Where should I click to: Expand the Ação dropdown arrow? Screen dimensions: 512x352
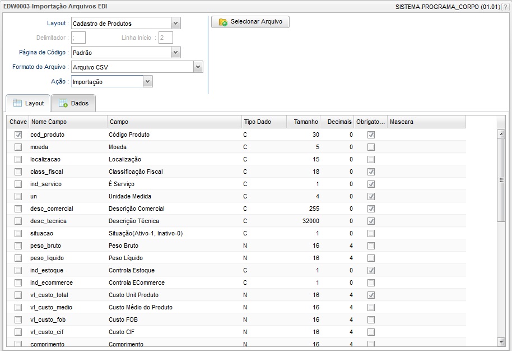(147, 82)
